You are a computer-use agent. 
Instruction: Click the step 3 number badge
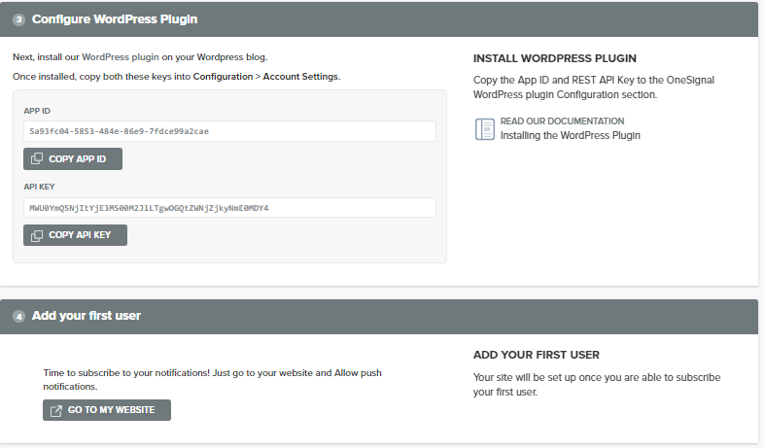[x=19, y=19]
